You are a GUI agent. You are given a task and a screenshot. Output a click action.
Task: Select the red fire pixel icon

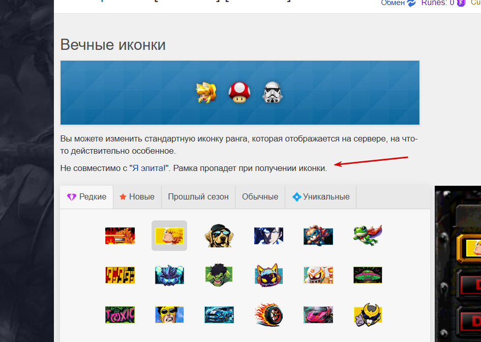(120, 236)
